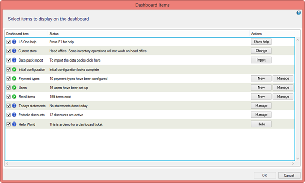
Task: Click New button in Payment types row
Action: point(261,78)
